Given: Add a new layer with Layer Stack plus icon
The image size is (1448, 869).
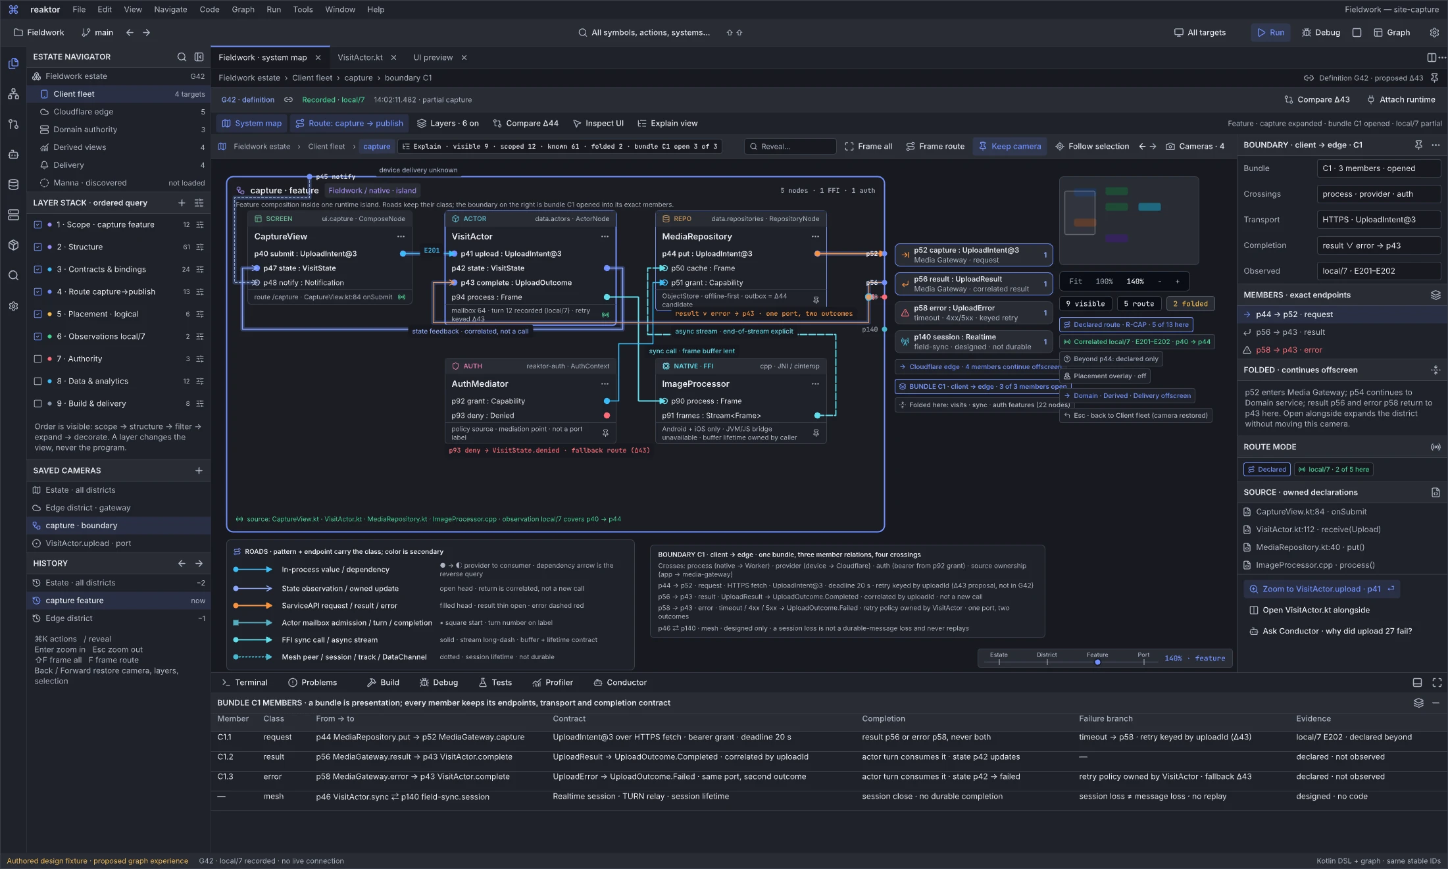Looking at the screenshot, I should 182,203.
